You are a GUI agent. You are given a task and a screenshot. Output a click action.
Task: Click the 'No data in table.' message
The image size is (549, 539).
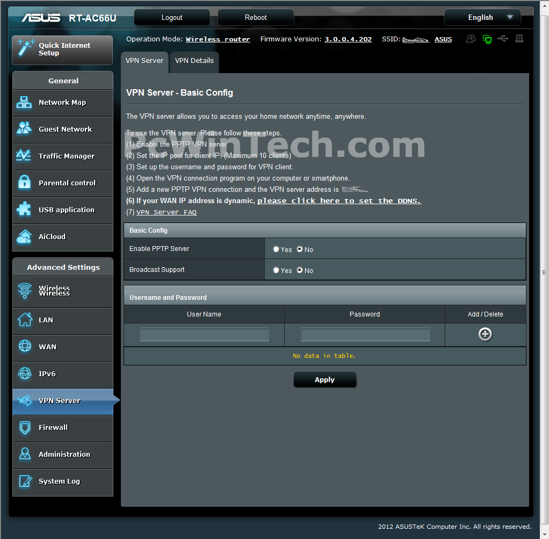point(324,356)
